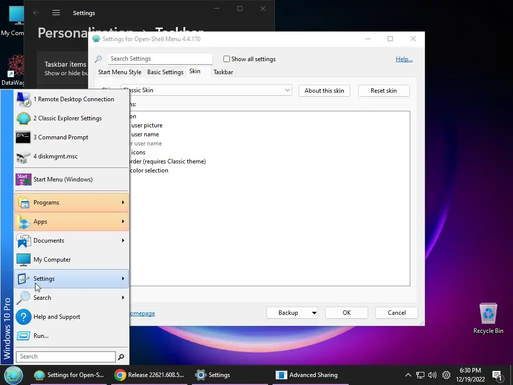Expand the Documents submenu arrow
The width and height of the screenshot is (513, 385).
click(123, 241)
